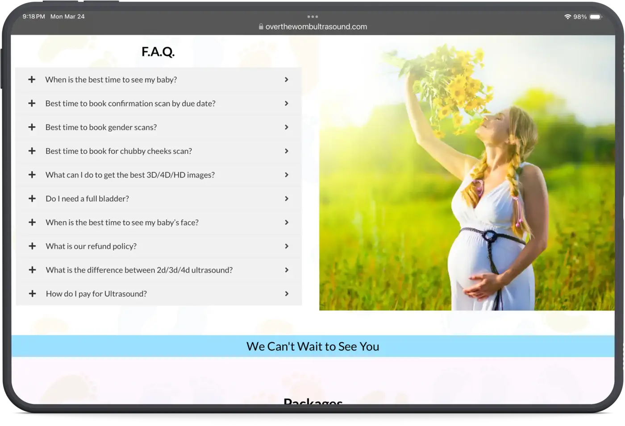Screen dimensions: 625x426
Task: Click plus icon beside gender scans question
Action: [x=32, y=127]
